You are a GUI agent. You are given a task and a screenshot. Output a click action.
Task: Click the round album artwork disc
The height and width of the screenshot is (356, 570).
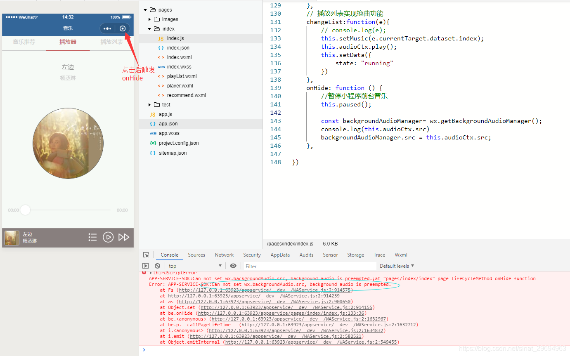click(68, 143)
